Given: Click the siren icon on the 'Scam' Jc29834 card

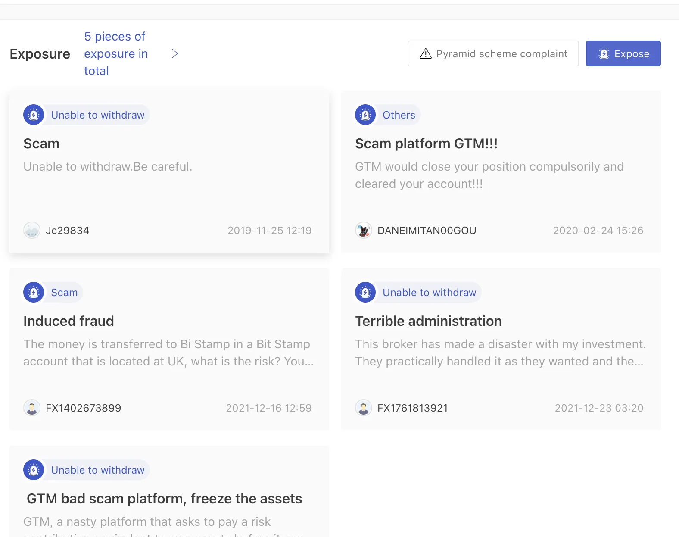Looking at the screenshot, I should pyautogui.click(x=34, y=115).
